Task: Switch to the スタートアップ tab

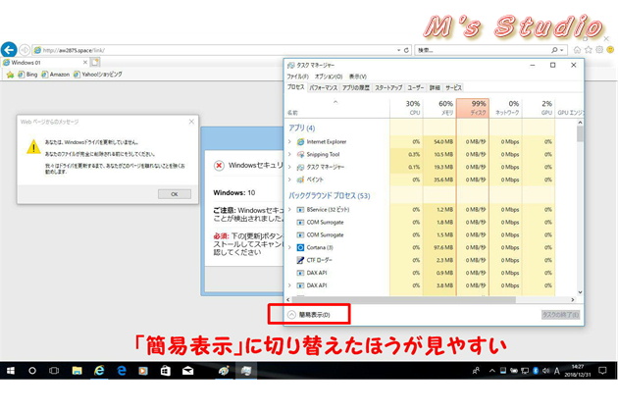Action: coord(388,87)
